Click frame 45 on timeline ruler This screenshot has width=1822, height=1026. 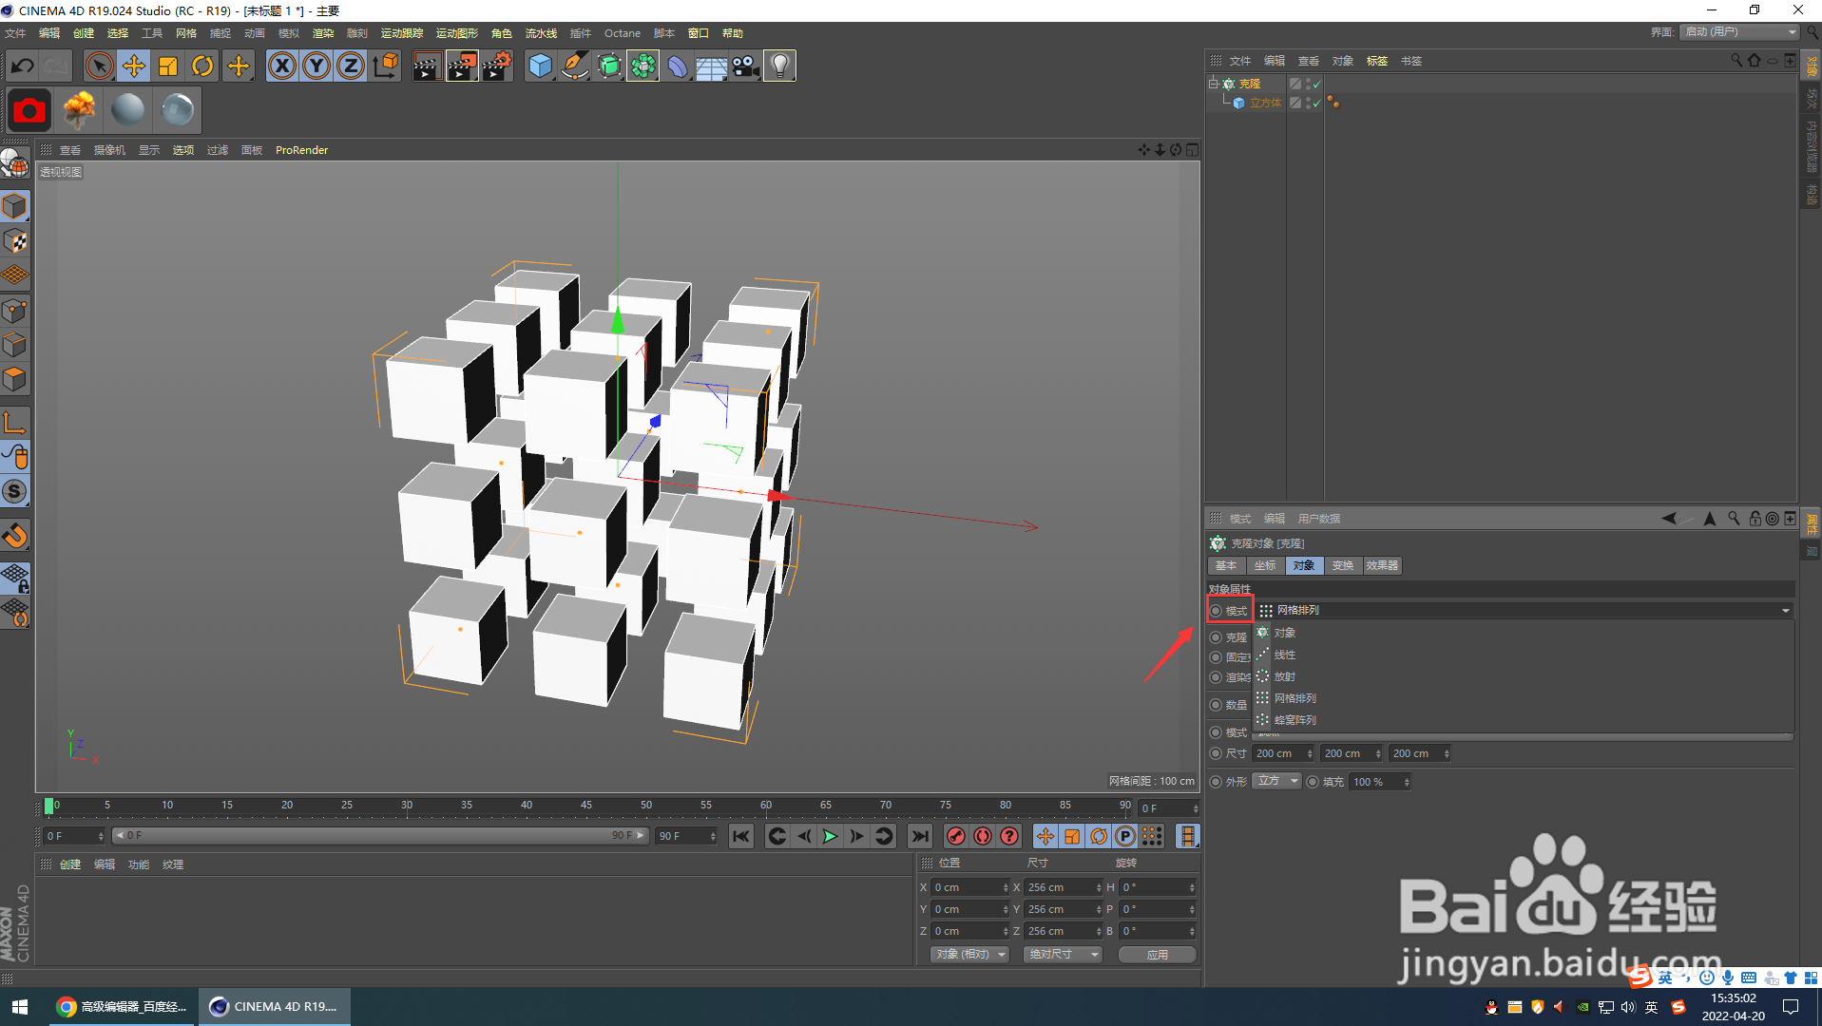pyautogui.click(x=586, y=805)
